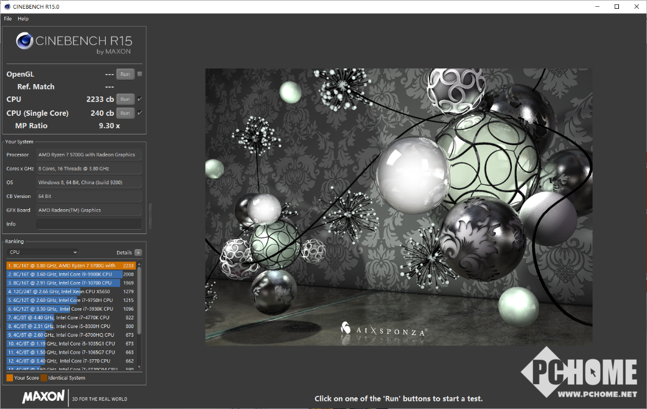Click the OS field value
Viewport: 647px width, 409px height.
[89, 182]
